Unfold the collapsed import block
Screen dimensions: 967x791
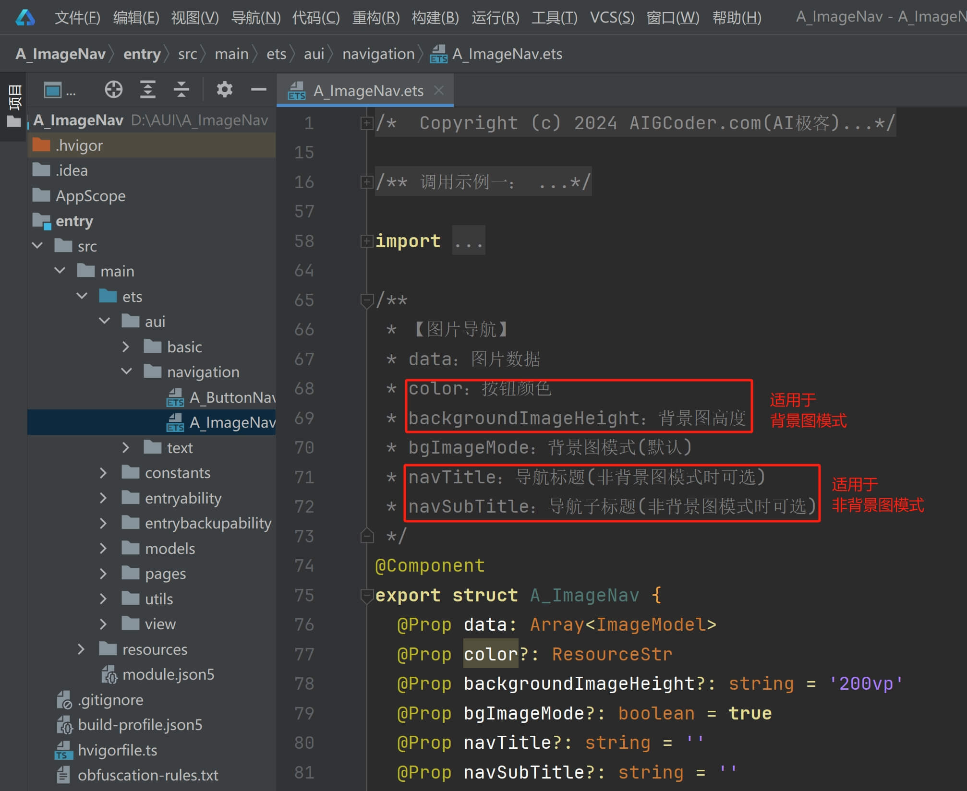click(367, 241)
